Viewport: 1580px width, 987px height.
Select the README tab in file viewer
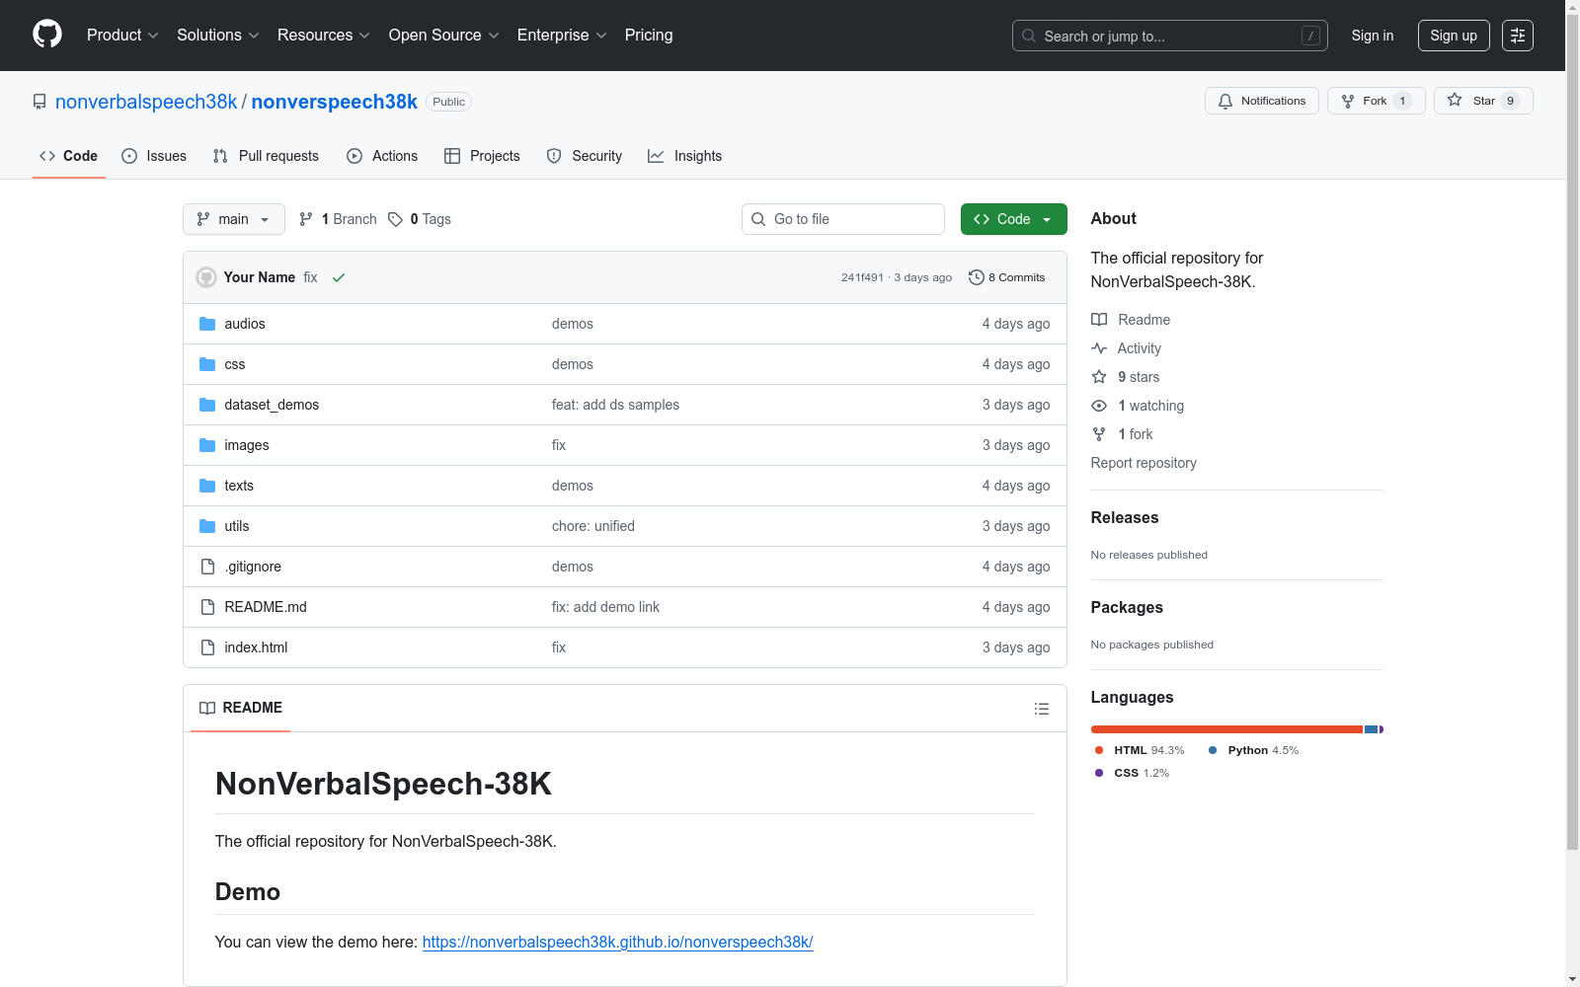(241, 708)
